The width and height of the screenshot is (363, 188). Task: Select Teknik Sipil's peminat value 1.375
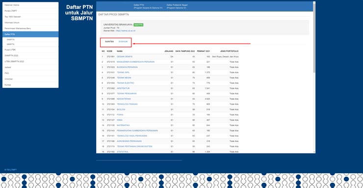(207, 73)
